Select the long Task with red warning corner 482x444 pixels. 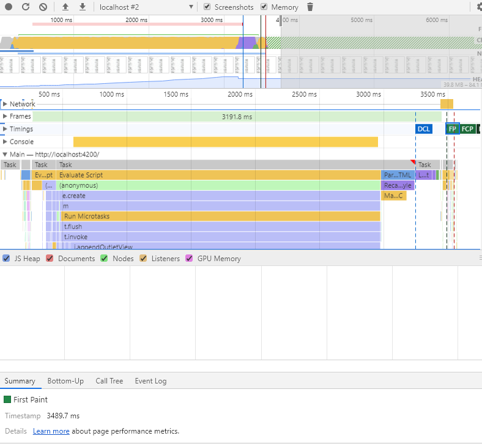click(x=235, y=165)
